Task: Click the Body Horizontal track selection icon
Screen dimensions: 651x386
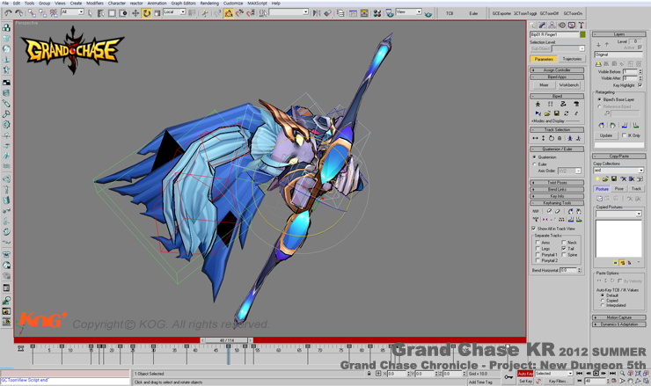Action: 535,138
